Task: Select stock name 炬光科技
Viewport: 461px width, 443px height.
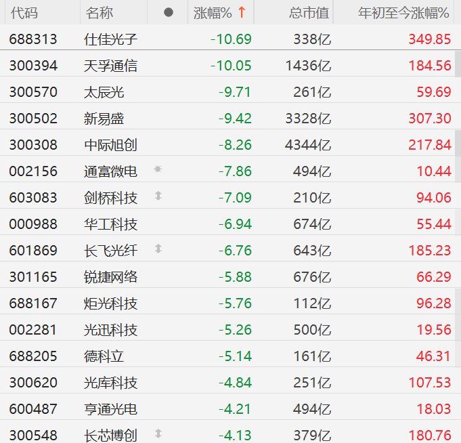Action: (x=110, y=303)
